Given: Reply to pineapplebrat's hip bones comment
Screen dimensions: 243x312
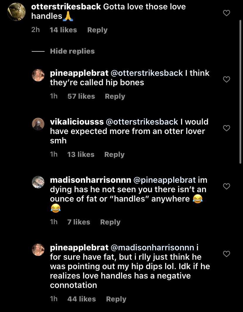Looking at the screenshot, I should [x=115, y=96].
